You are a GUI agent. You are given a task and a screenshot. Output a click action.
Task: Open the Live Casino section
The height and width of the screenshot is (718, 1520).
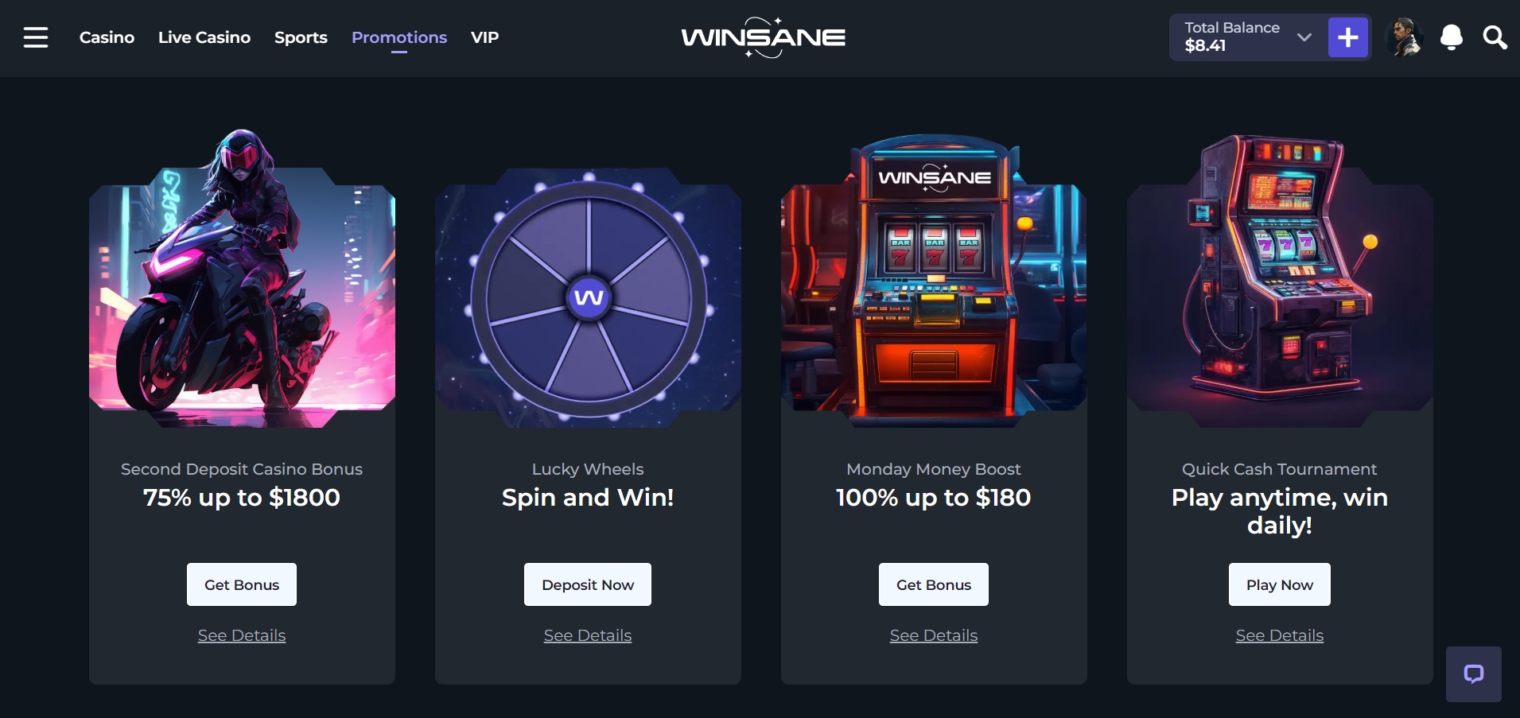204,37
